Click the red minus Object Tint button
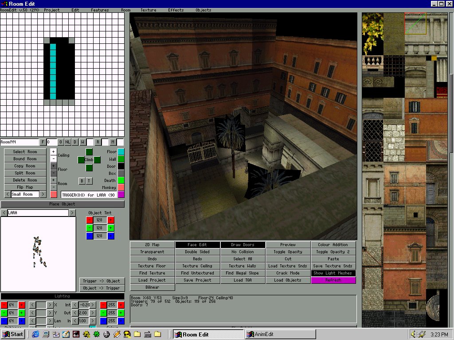Image resolution: width=454 pixels, height=340 pixels. pos(90,220)
